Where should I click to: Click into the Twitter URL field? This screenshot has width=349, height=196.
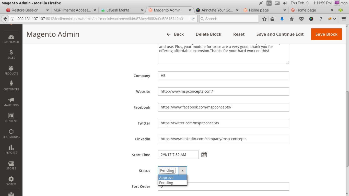pyautogui.click(x=223, y=123)
